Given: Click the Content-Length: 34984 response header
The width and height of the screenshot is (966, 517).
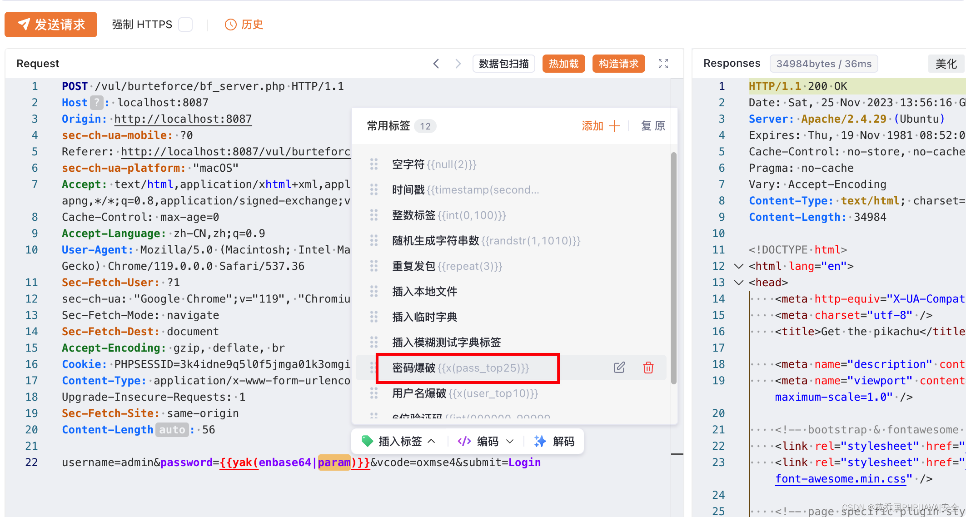Looking at the screenshot, I should pyautogui.click(x=817, y=217).
